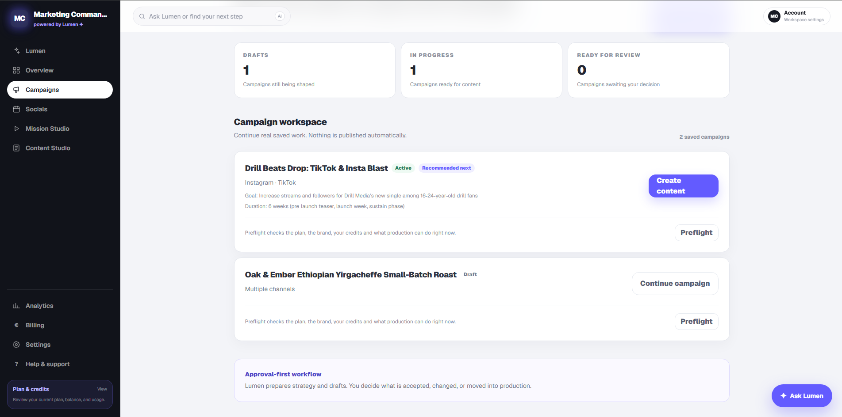Screen dimensions: 842x417
Task: Click the Mission Studio play icon
Action: coord(16,129)
